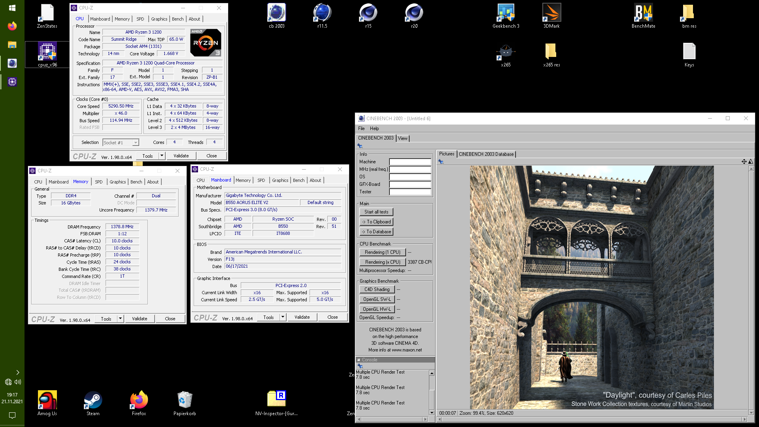The height and width of the screenshot is (427, 759).
Task: Click the rendered Daylight picture
Action: (x=592, y=287)
